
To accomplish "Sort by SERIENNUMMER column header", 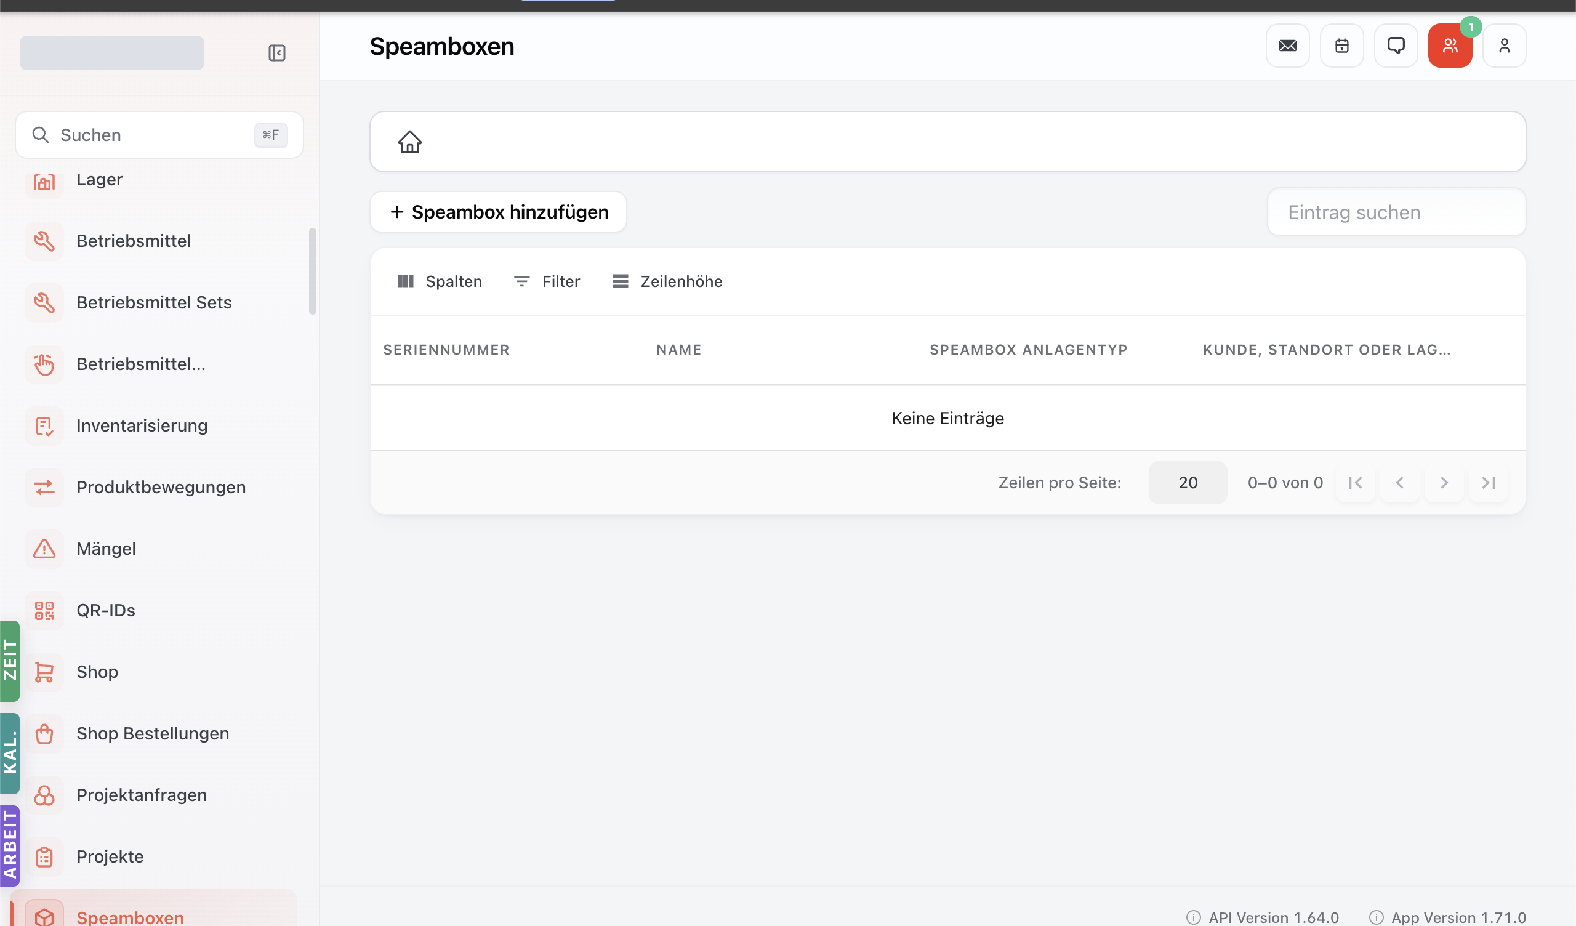I will pos(446,350).
